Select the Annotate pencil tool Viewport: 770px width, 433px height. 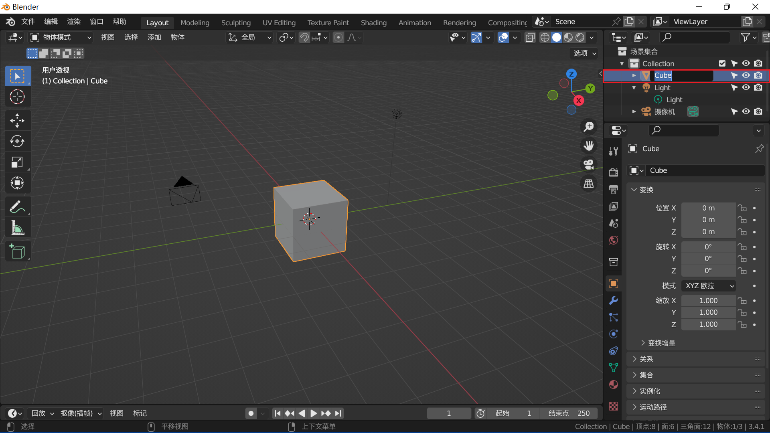pyautogui.click(x=18, y=207)
